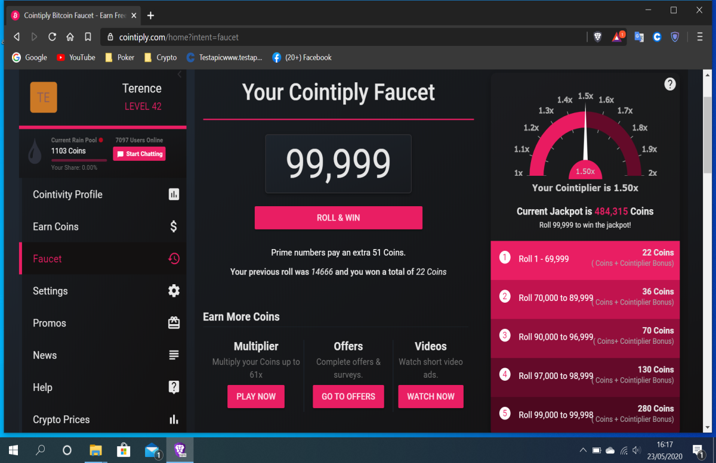Bookmark this page via bookmark icon

[88, 37]
